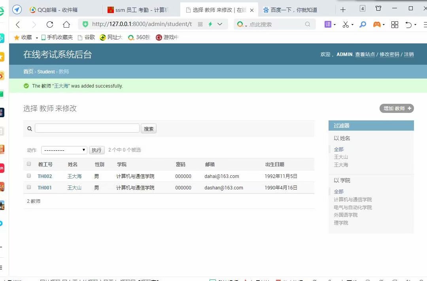Screen dimensions: 427x281
Task: Click the green shield security icon
Action: pos(85,24)
